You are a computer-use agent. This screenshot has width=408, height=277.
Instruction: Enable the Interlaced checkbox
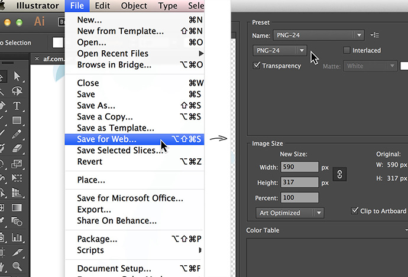point(347,50)
